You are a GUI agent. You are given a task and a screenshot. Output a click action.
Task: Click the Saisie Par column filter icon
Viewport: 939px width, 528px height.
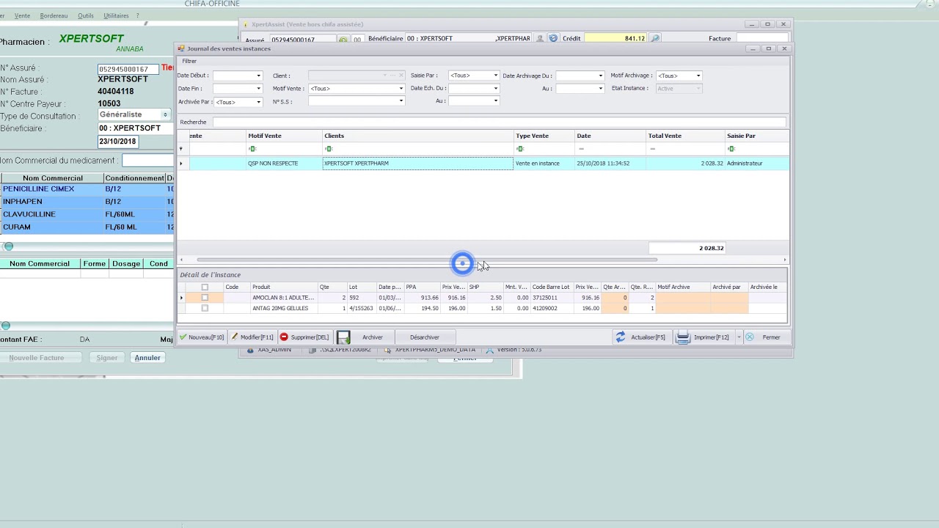coord(731,149)
